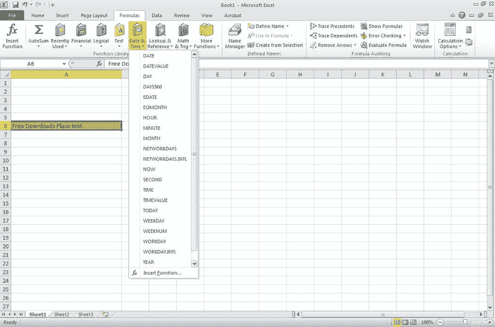Click the Excel Help question mark icon
495x327 pixels.
(462, 15)
